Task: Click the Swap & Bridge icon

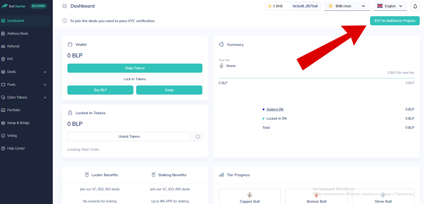Action: 3,123
